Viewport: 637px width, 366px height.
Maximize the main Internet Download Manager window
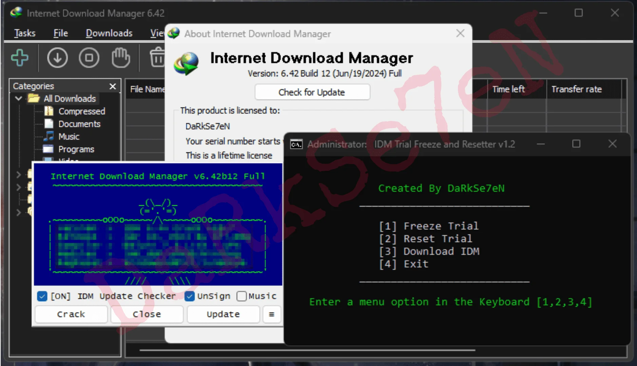(579, 13)
